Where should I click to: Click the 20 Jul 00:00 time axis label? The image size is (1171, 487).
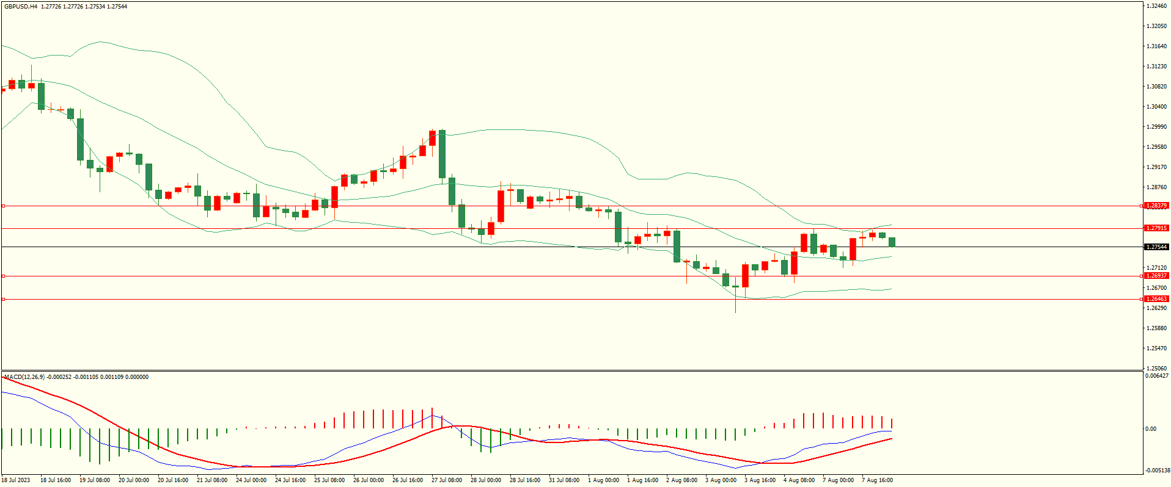tap(134, 480)
